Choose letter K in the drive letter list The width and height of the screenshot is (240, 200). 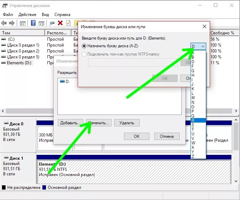tap(198, 89)
